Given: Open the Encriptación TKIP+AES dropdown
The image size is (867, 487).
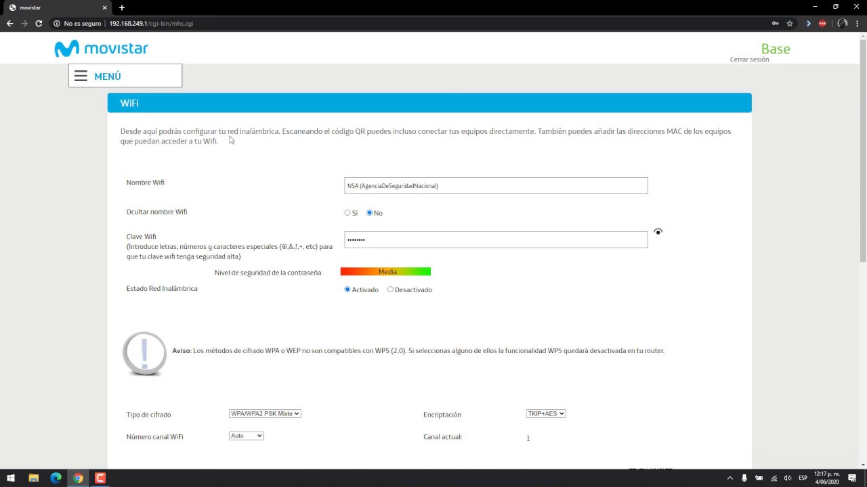Looking at the screenshot, I should tap(546, 413).
